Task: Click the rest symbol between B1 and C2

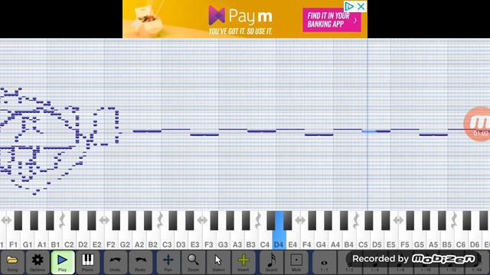Action: 62,220
